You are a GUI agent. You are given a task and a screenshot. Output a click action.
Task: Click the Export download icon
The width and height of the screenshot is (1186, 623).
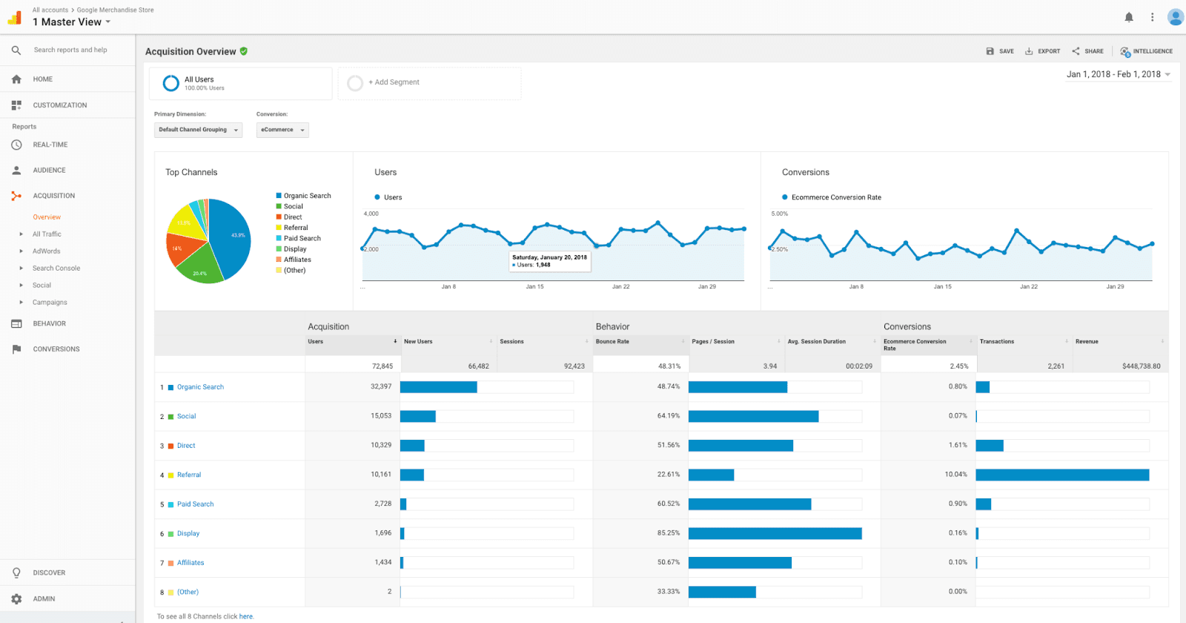[x=1029, y=51]
